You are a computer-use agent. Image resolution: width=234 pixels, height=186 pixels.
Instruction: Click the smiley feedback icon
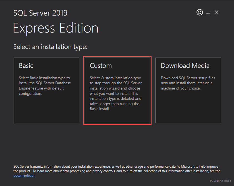click(200, 12)
